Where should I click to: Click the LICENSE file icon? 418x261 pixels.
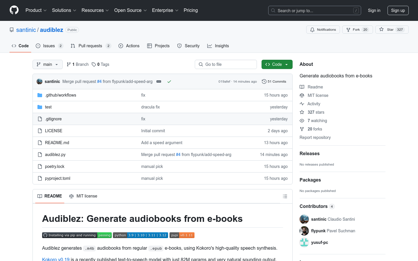click(x=40, y=131)
